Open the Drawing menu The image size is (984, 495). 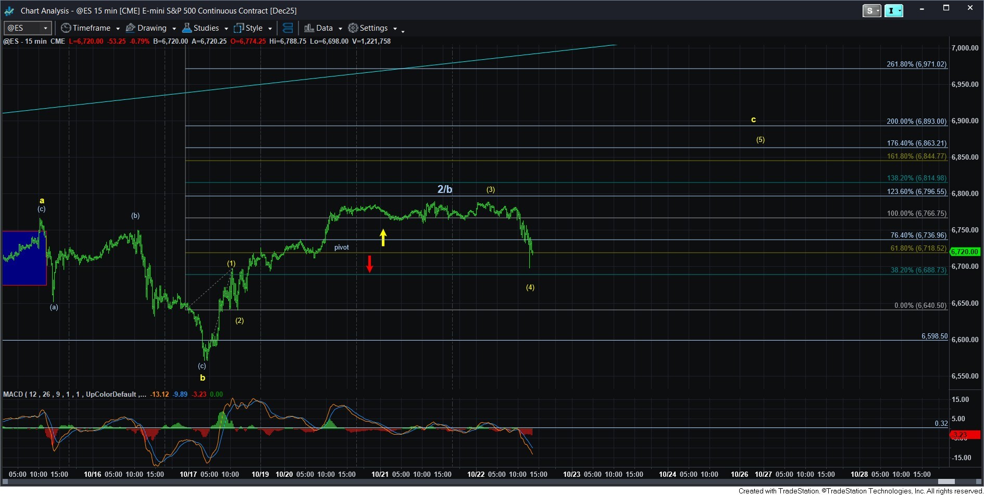click(152, 28)
